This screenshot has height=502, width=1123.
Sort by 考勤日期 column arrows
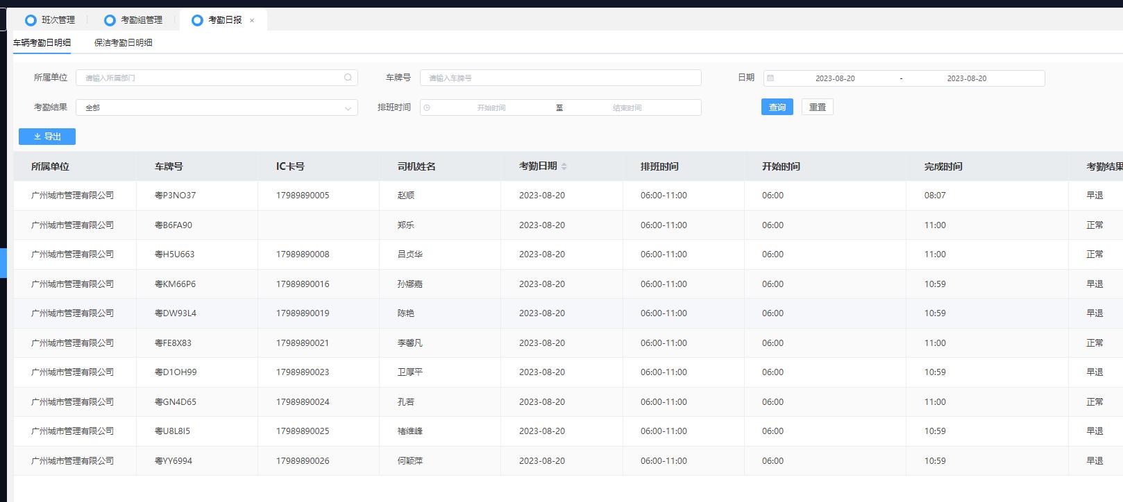(564, 166)
